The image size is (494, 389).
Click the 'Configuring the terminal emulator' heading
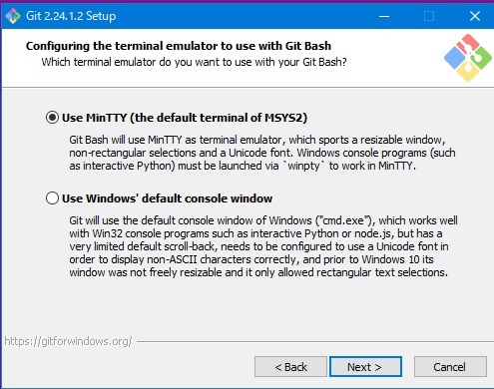pos(179,46)
